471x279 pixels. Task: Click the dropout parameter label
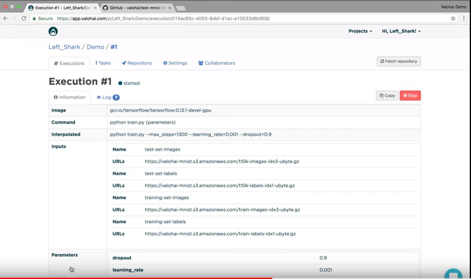click(122, 258)
